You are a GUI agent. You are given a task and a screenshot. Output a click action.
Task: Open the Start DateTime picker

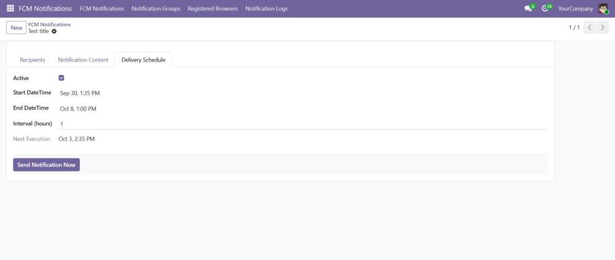[80, 93]
